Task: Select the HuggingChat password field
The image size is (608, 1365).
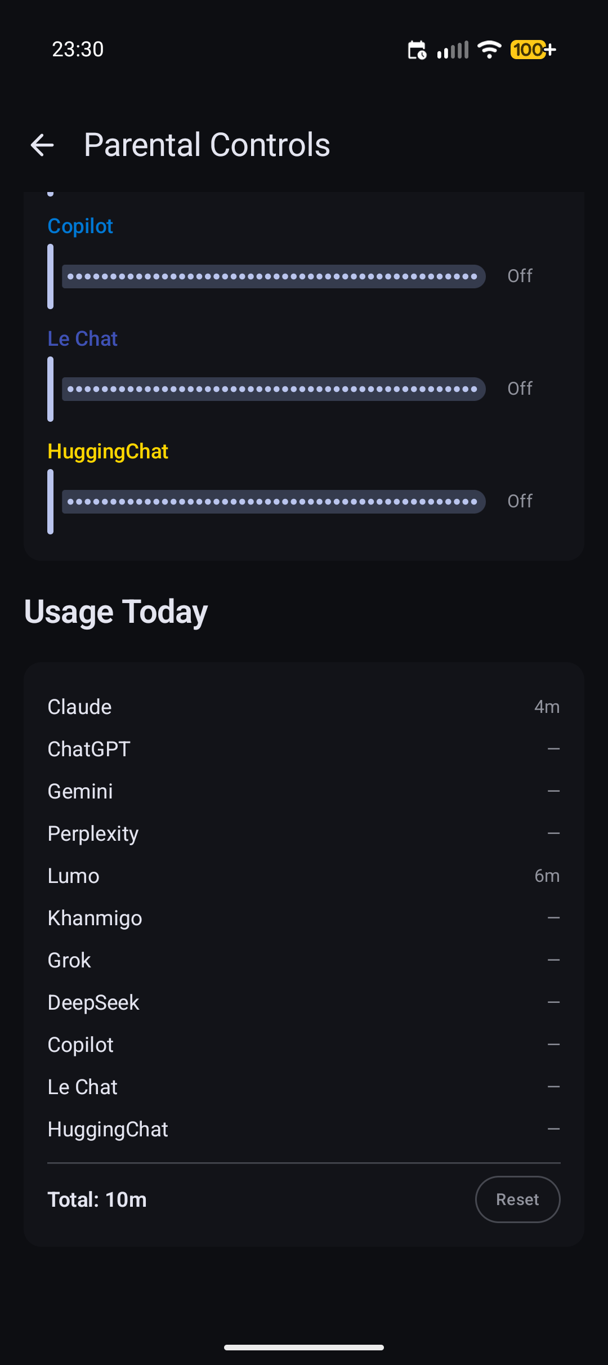Action: click(274, 501)
